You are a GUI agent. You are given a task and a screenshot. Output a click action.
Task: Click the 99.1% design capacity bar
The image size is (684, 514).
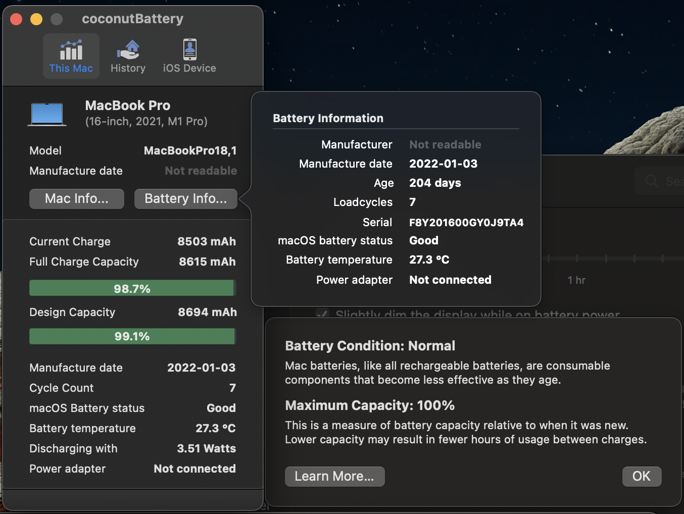[x=132, y=336]
